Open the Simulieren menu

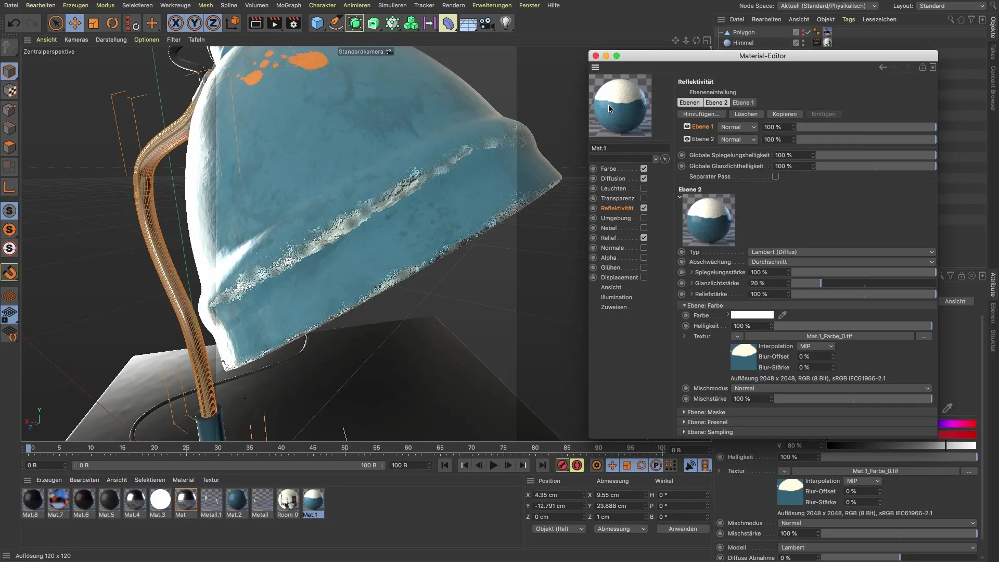coord(392,5)
